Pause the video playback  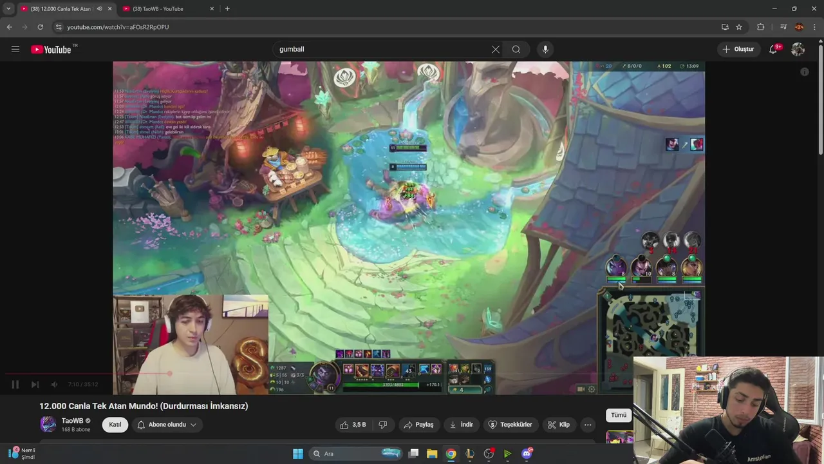[x=15, y=384]
